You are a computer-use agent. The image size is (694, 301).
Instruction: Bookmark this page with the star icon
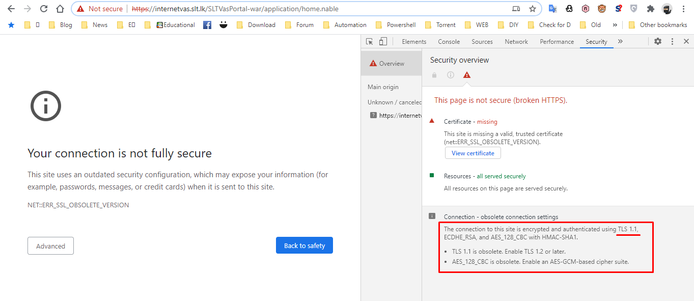pos(533,9)
